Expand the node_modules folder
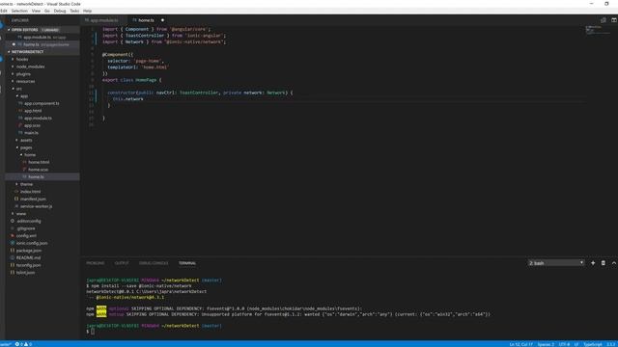 point(30,67)
